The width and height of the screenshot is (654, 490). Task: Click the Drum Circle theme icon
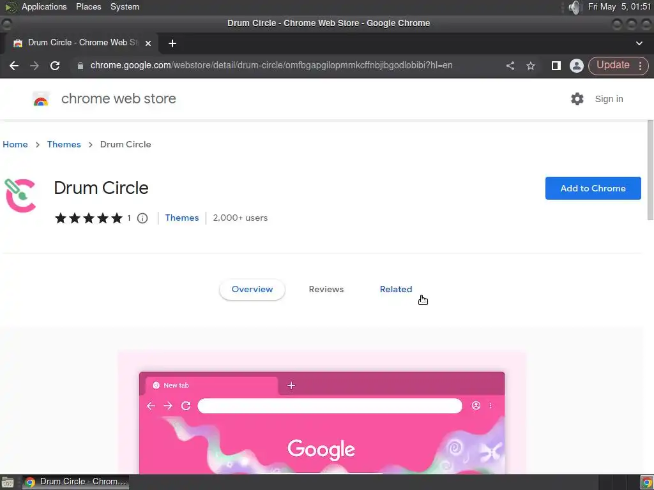pyautogui.click(x=20, y=195)
